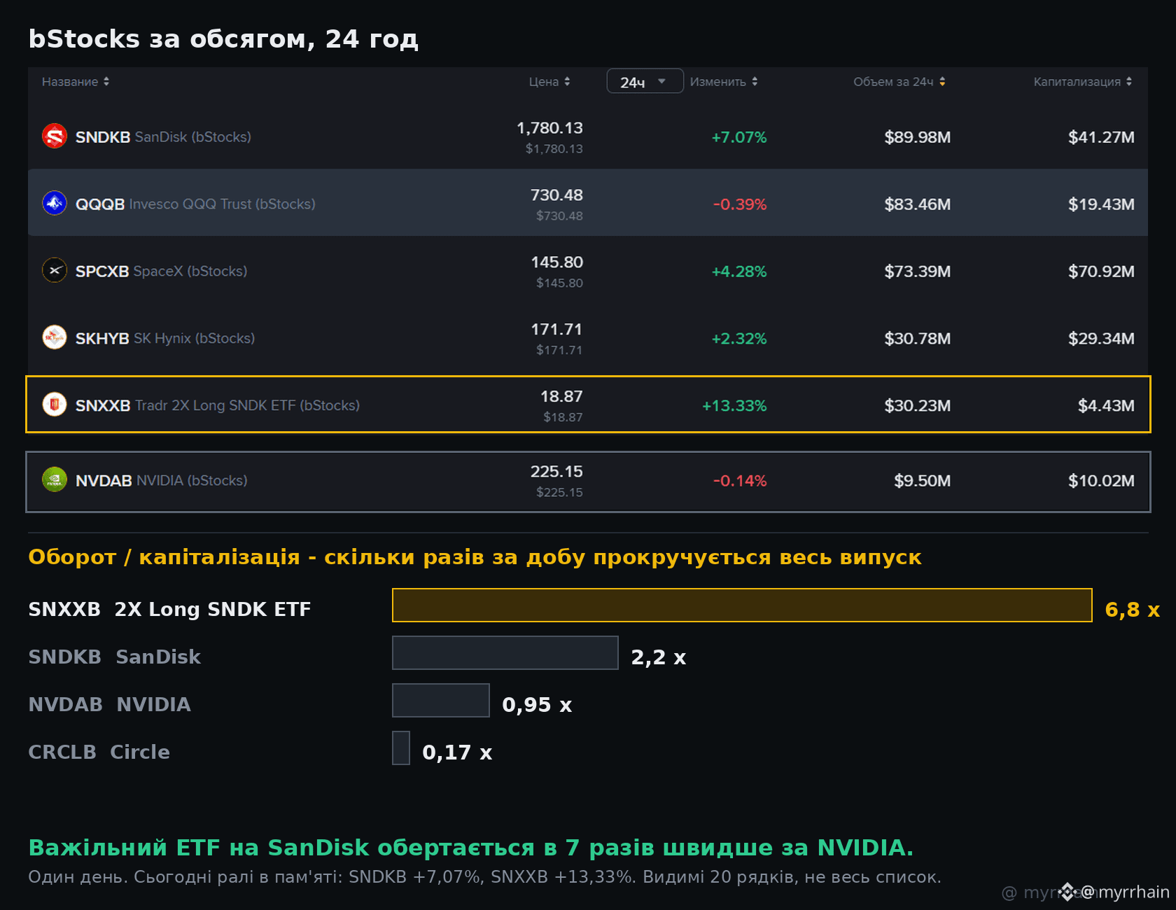Open the SKHYB SK Hynix (bStocks) link
Viewport: 1176px width, 910px height.
[x=165, y=338]
